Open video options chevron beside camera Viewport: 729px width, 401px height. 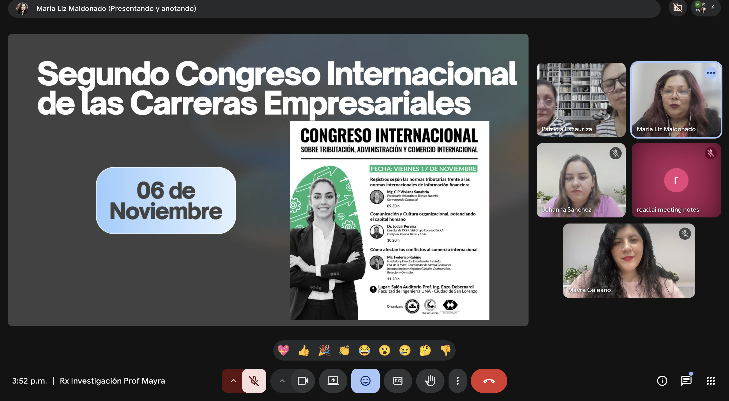tap(281, 381)
